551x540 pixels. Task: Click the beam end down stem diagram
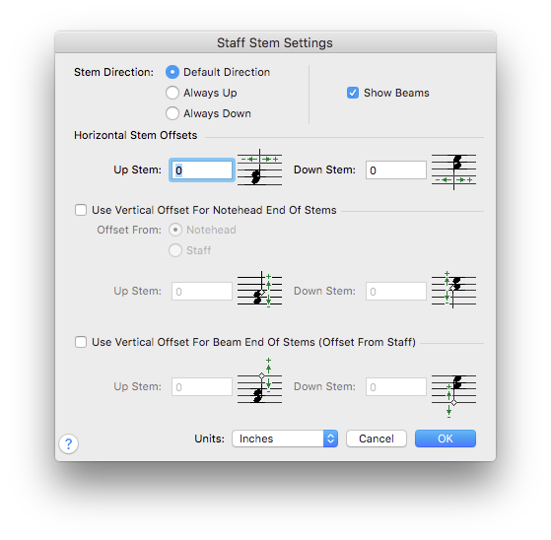point(453,396)
